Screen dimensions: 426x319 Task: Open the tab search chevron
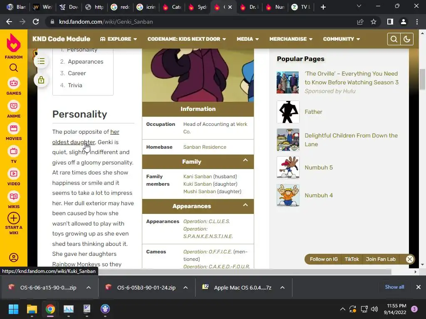pos(359,6)
